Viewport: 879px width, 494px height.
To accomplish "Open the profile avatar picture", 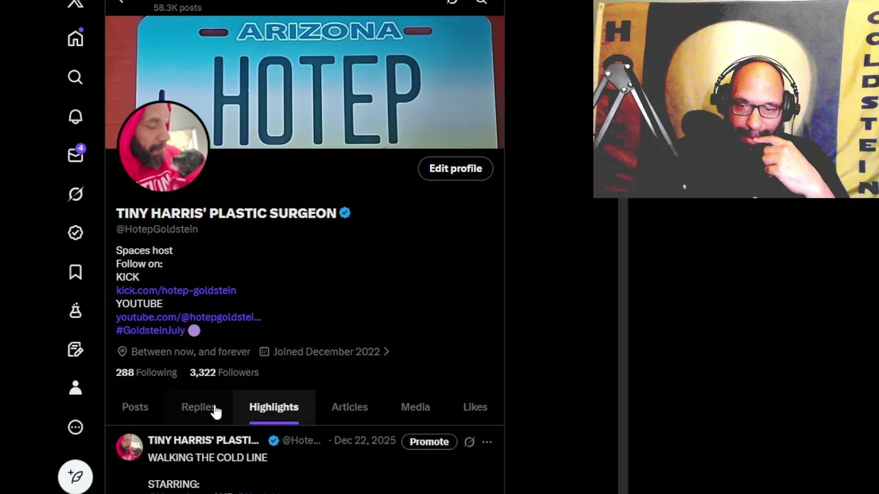I will tap(163, 146).
